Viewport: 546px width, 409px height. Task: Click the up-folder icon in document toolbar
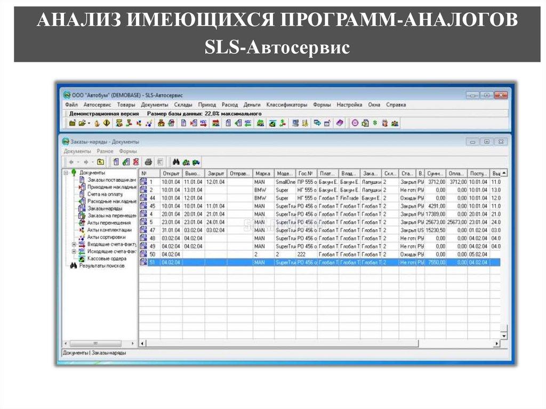[100, 162]
